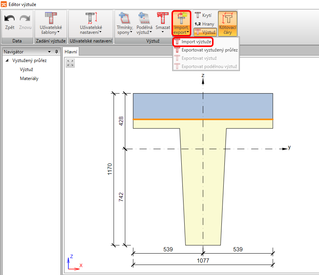This screenshot has width=319, height=275.
Task: Toggle Hrany edge numbering display
Action: pos(205,24)
